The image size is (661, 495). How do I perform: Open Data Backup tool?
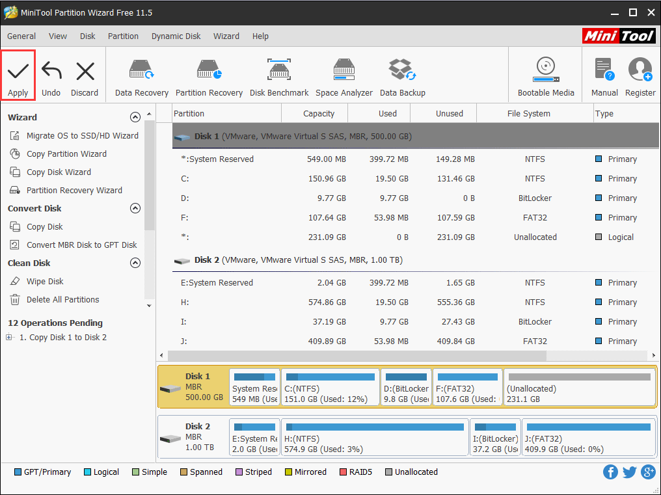403,79
